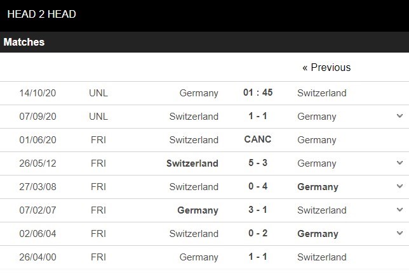This screenshot has height=275, width=409.
Task: Expand the 07/02/07 match details chevron
Action: (399, 210)
